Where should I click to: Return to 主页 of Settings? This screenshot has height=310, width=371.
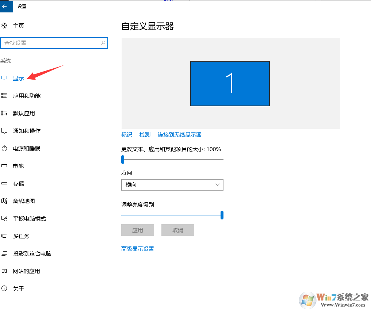point(17,26)
